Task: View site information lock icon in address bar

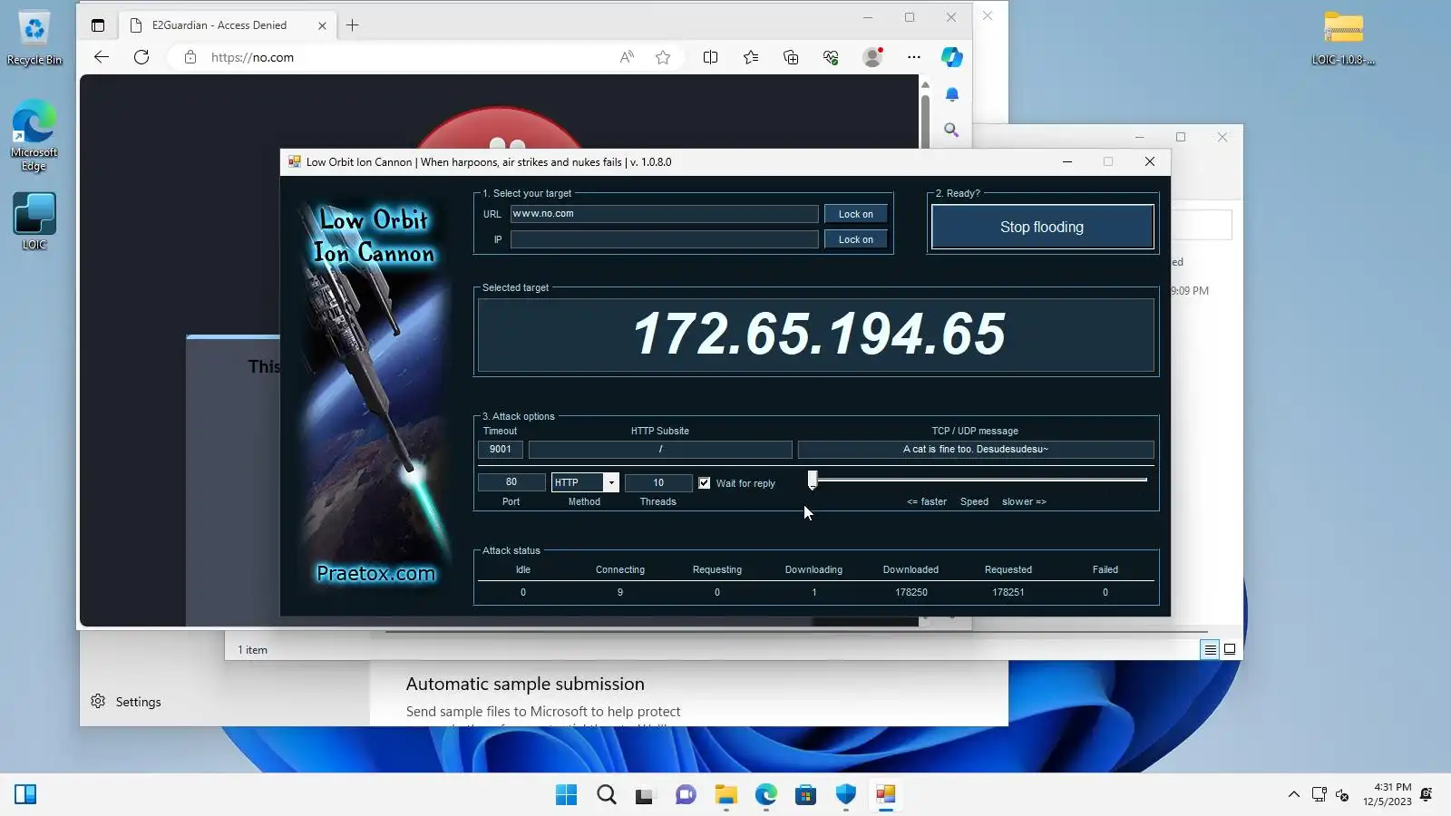Action: [x=190, y=57]
